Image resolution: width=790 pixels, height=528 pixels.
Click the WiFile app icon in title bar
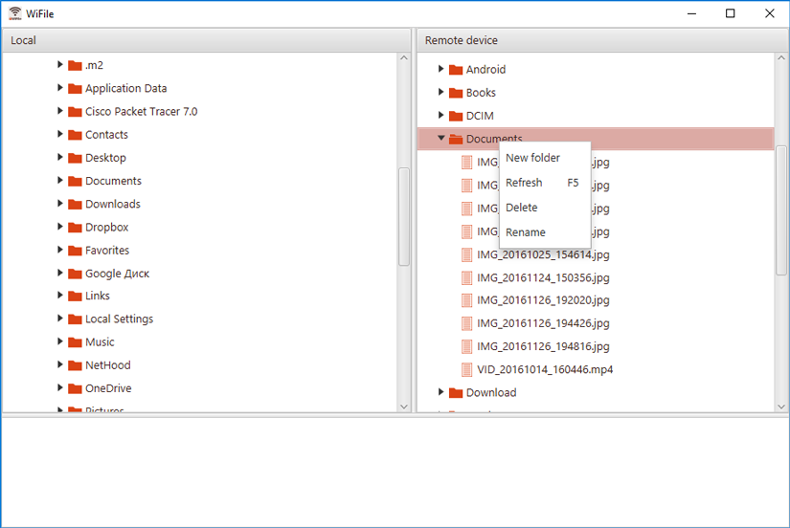coord(15,13)
